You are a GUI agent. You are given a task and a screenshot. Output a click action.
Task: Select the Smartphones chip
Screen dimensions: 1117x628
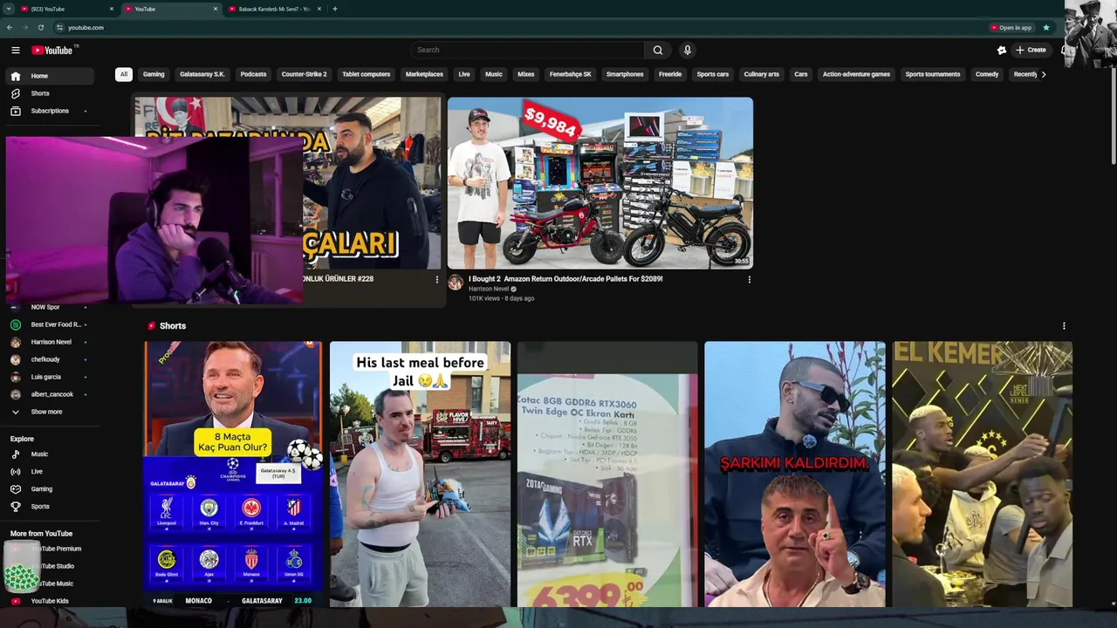pos(625,74)
